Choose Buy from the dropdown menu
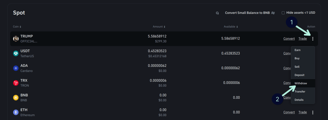Screen dimensions: 328x120 tap(303, 59)
